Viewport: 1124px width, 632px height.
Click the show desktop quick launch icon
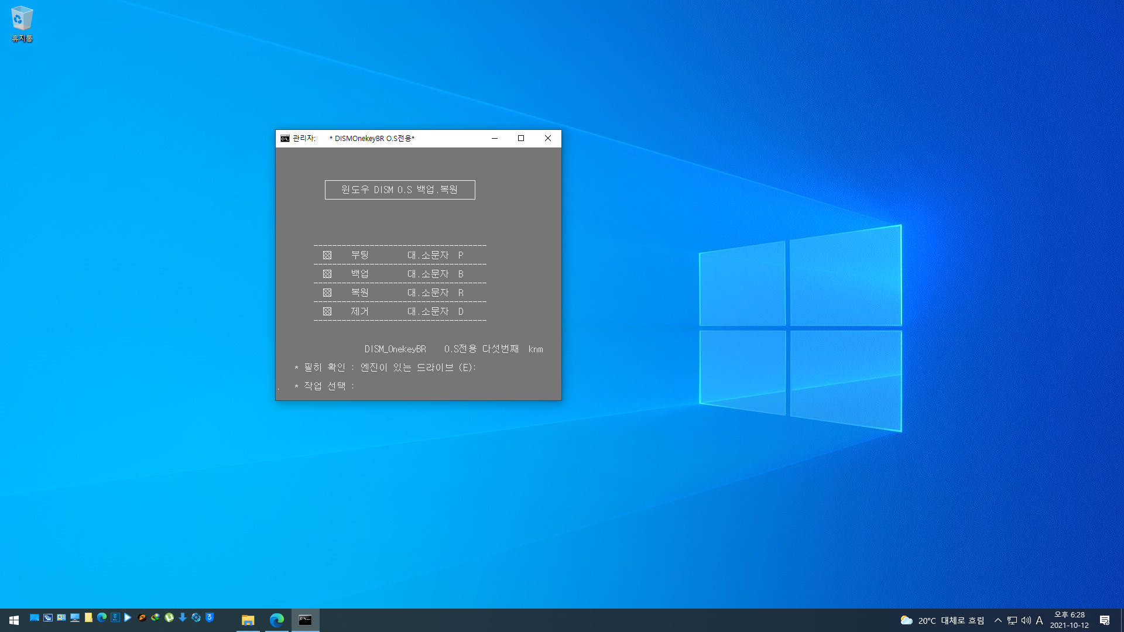[x=35, y=617]
